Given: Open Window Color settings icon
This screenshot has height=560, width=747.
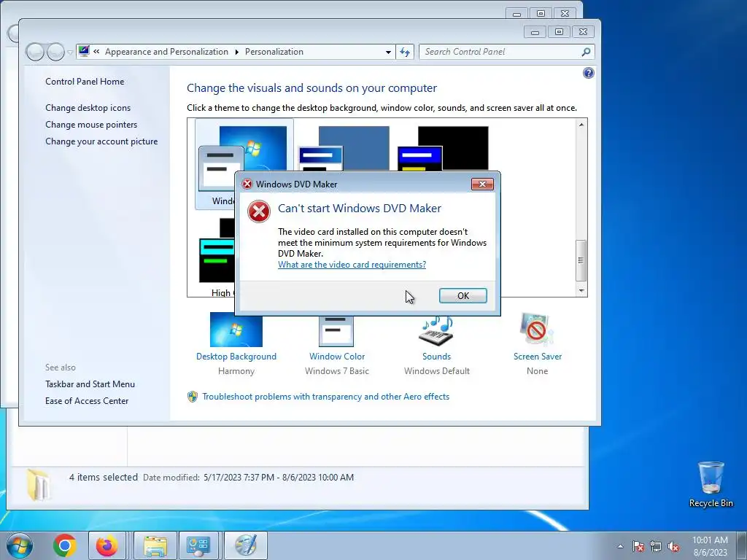Looking at the screenshot, I should pyautogui.click(x=336, y=330).
